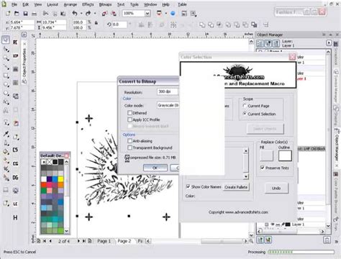Open the Bitmaps menu

coord(106,4)
